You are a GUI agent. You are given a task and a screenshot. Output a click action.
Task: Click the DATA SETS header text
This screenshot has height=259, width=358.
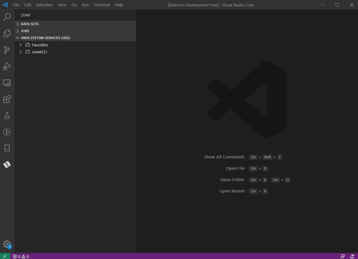pyautogui.click(x=30, y=24)
